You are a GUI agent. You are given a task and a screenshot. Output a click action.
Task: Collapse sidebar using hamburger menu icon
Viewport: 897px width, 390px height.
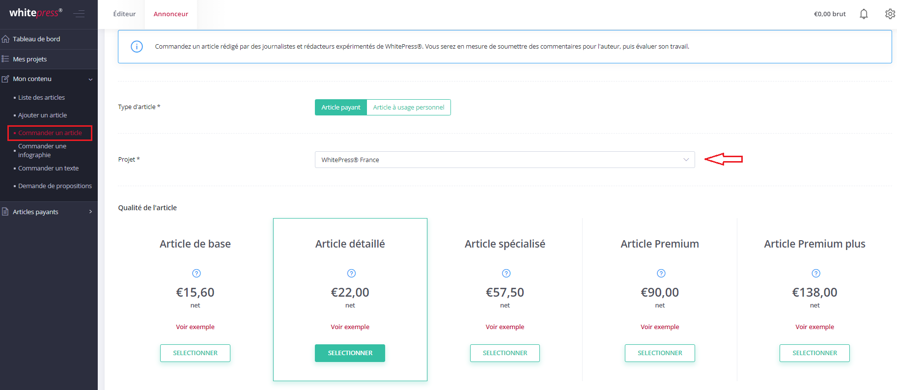click(x=79, y=14)
